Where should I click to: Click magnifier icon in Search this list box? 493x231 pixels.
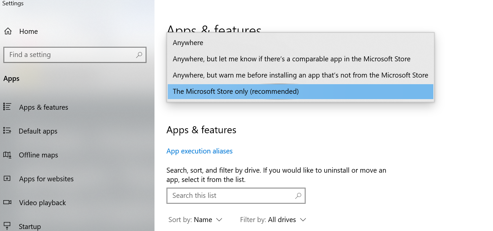pyautogui.click(x=298, y=196)
